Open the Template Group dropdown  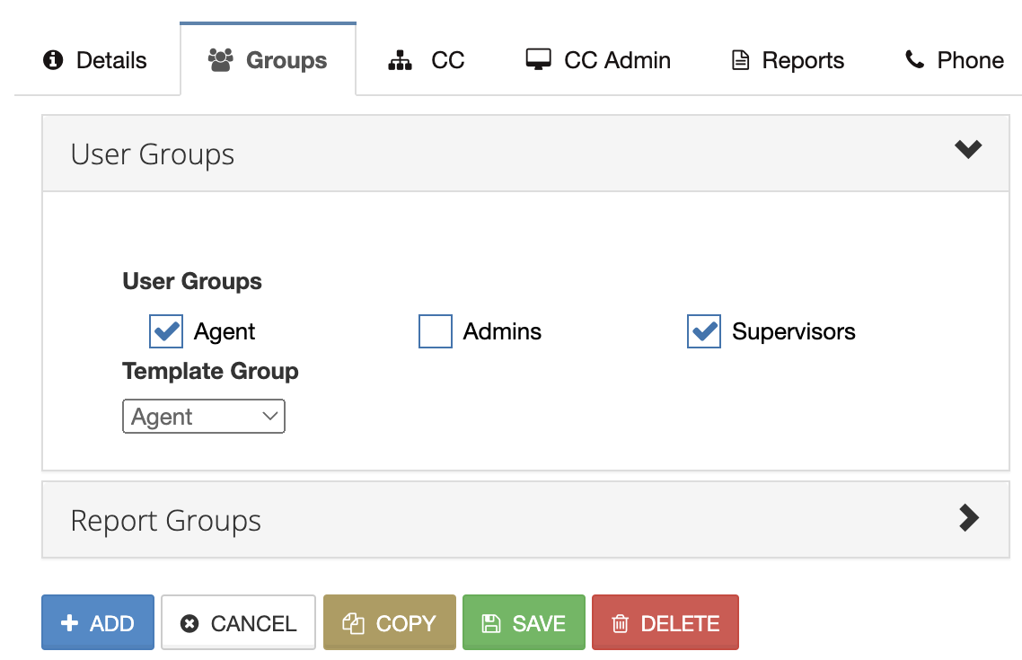[203, 417]
